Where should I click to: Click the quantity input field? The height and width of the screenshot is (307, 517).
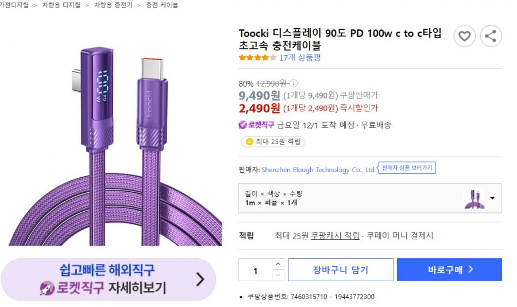pyautogui.click(x=256, y=270)
